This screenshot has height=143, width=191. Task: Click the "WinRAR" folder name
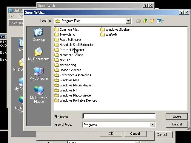tap(111, 35)
